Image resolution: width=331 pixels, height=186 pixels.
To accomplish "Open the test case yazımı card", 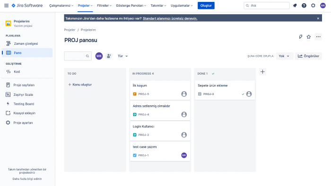I will (160, 152).
